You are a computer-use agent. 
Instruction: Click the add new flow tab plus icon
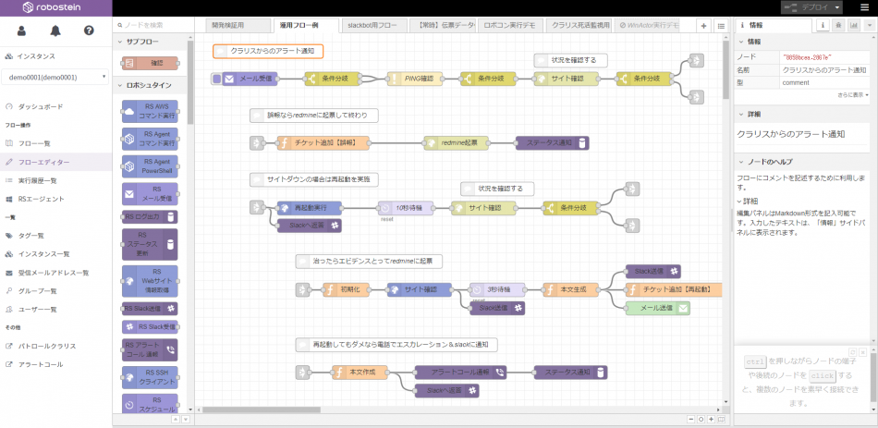(x=702, y=26)
